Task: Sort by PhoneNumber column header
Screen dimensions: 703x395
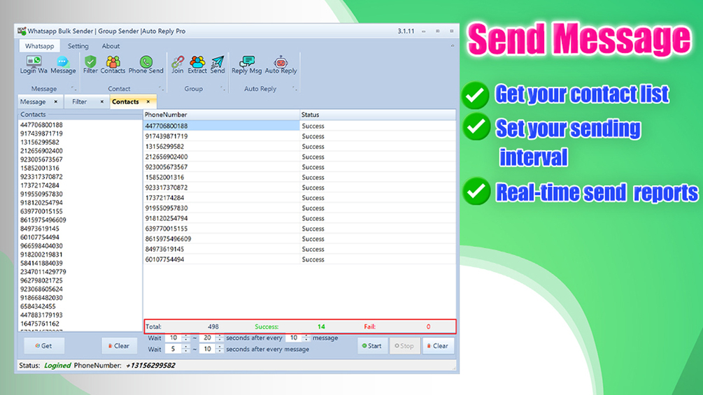Action: coord(222,115)
